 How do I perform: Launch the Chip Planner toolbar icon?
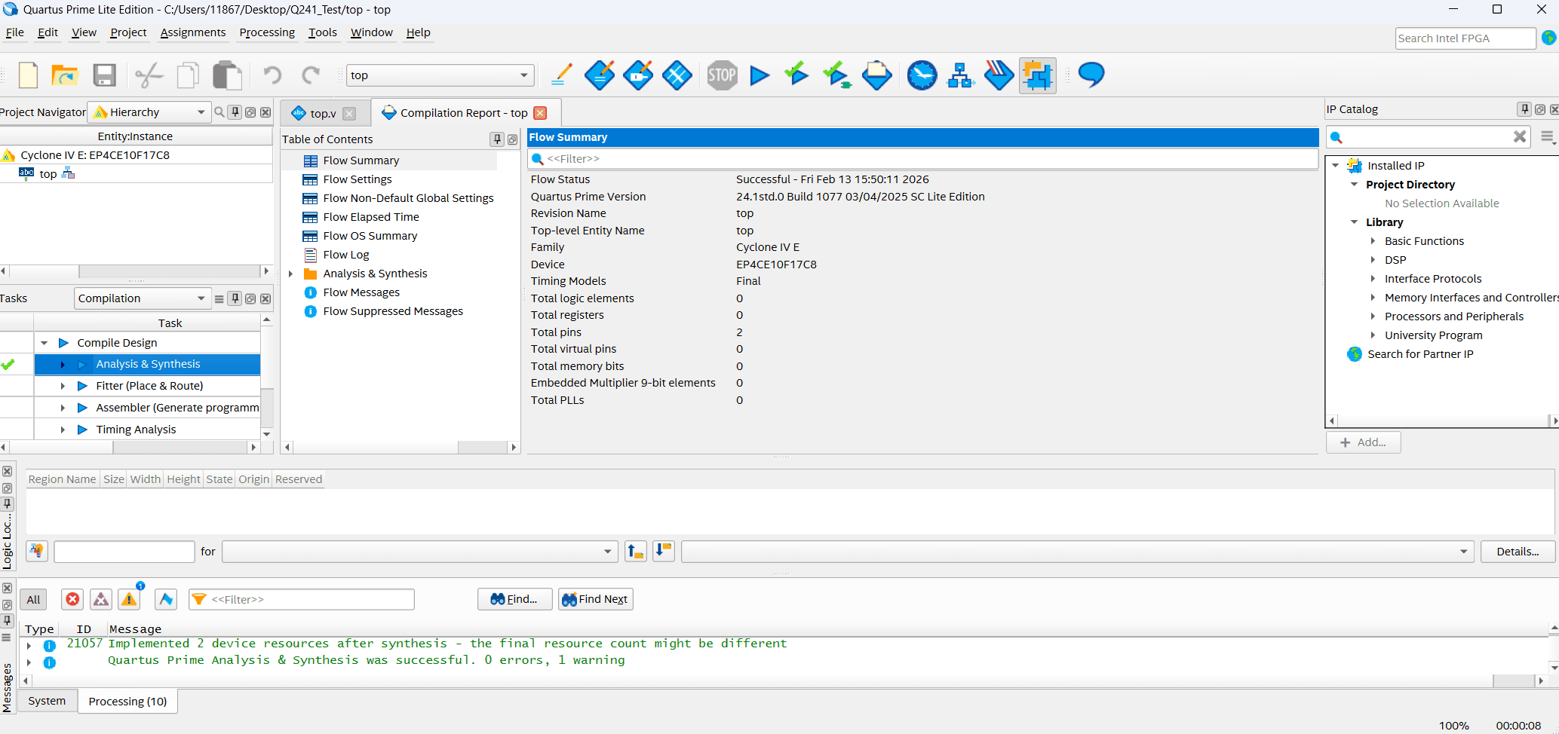[1037, 75]
